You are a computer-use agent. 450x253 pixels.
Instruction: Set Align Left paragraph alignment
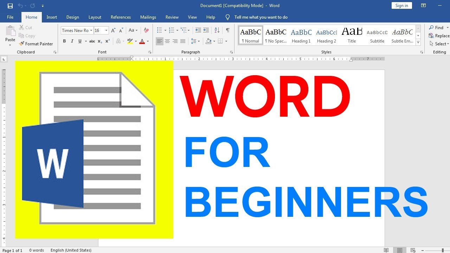pyautogui.click(x=160, y=41)
